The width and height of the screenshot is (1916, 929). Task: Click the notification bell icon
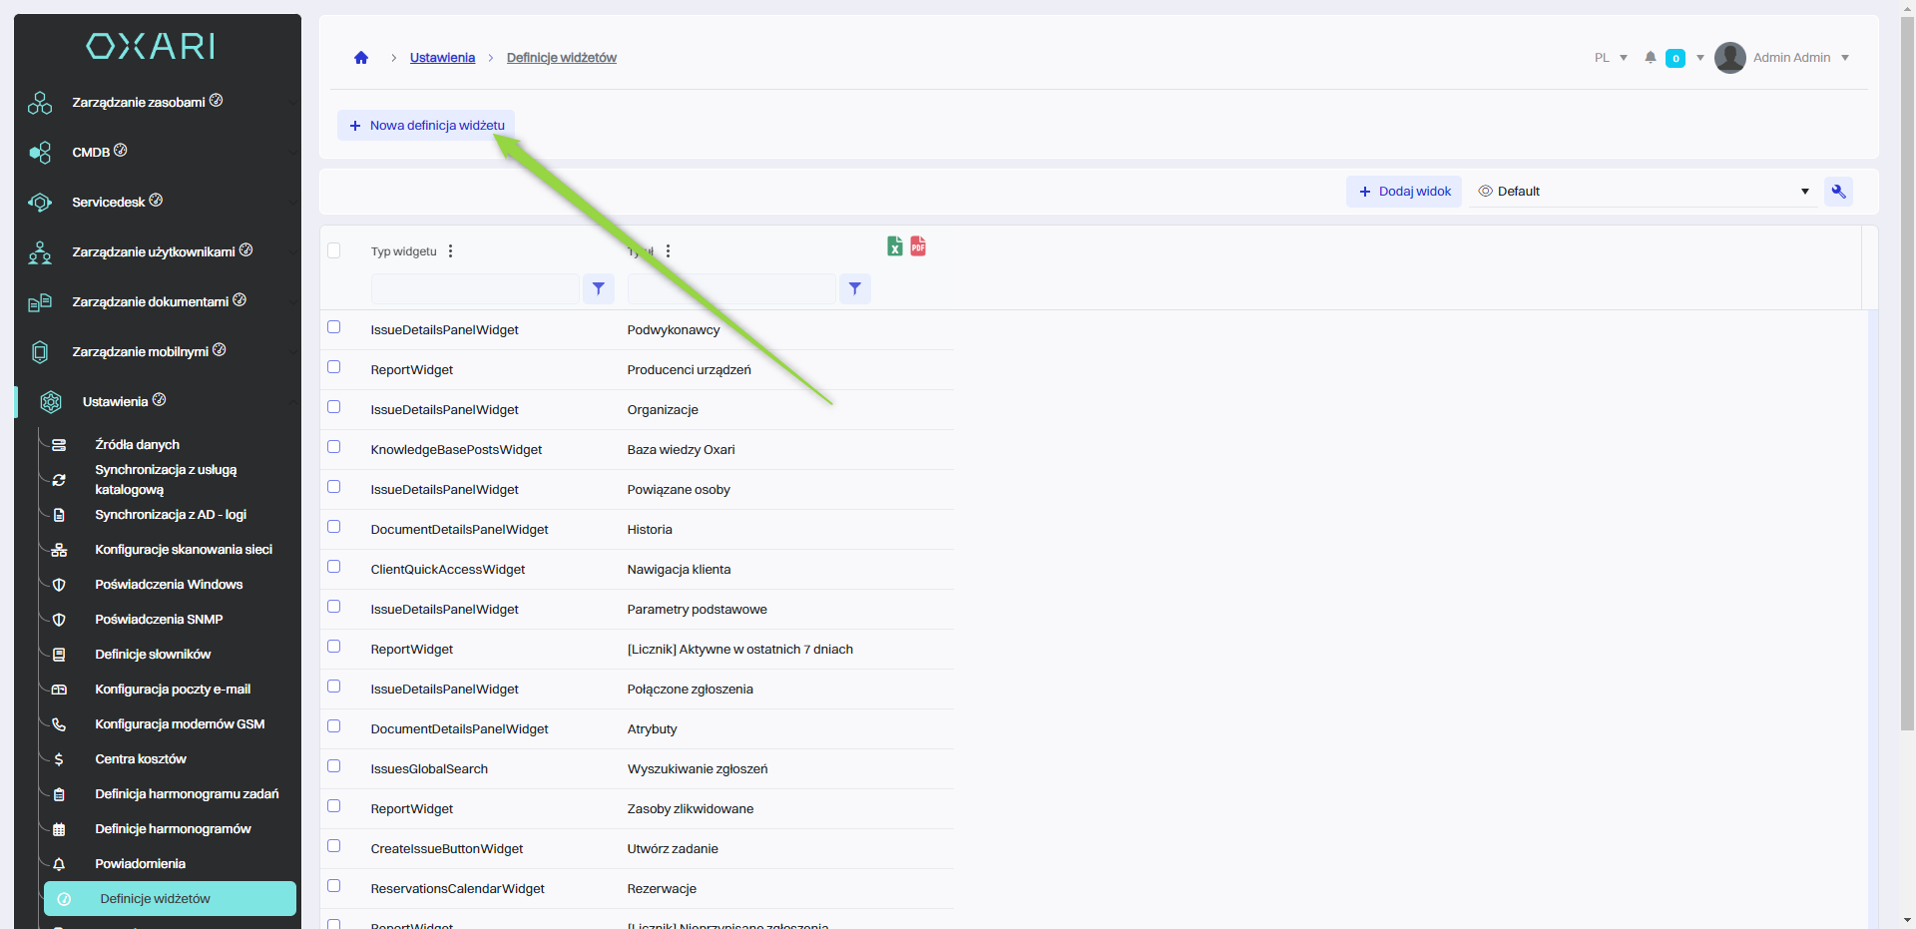[x=1651, y=58]
